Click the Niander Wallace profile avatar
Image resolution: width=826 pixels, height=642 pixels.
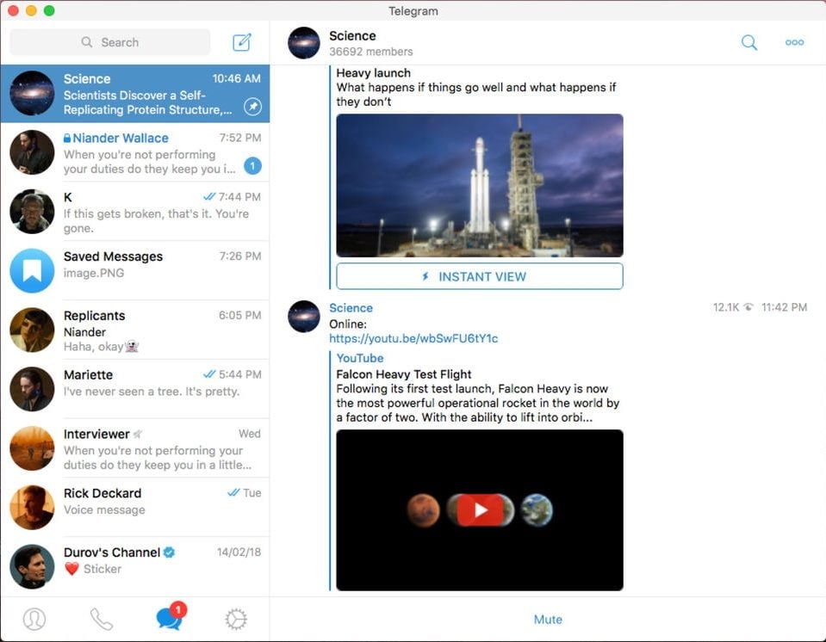pyautogui.click(x=32, y=152)
